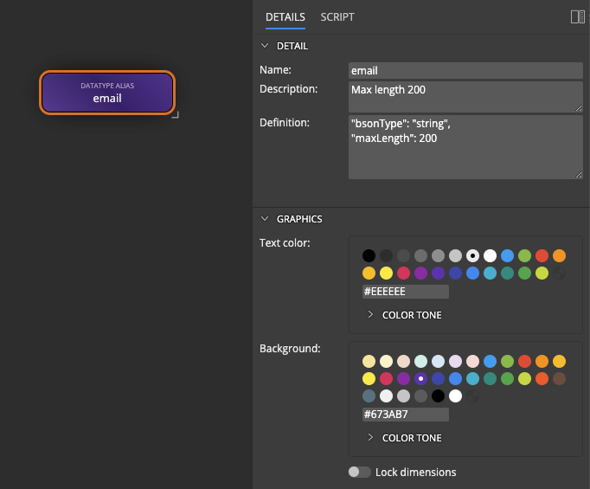Enable the Lock dimensions switch
590x489 pixels.
tap(359, 472)
